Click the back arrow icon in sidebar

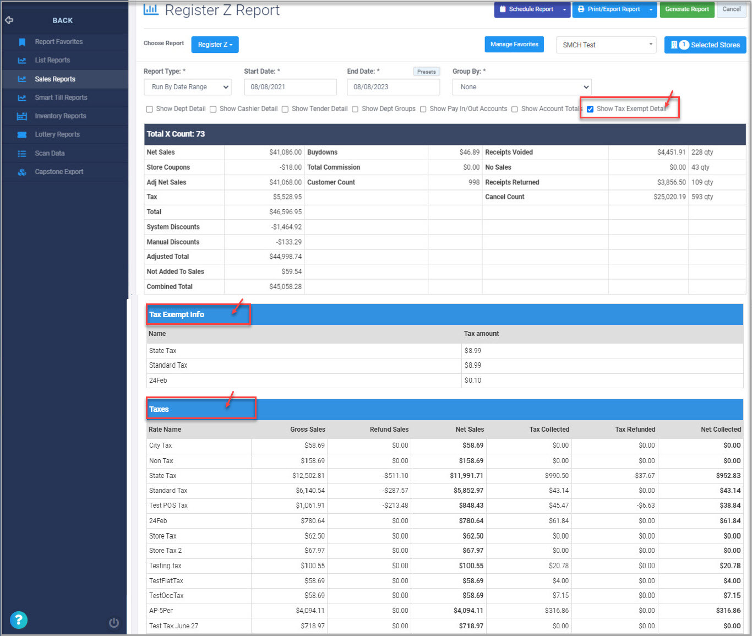tap(9, 20)
